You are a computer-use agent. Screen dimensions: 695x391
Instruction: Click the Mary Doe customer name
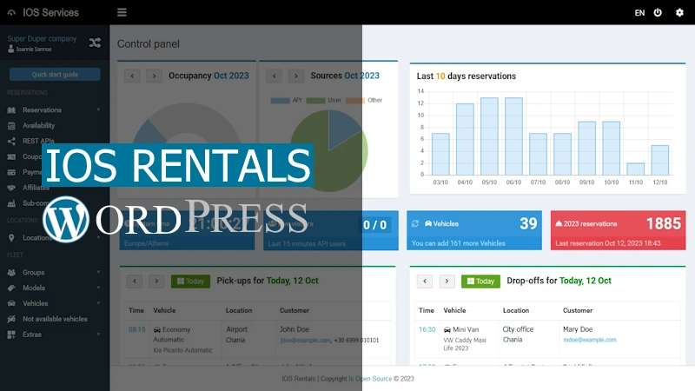pos(578,329)
